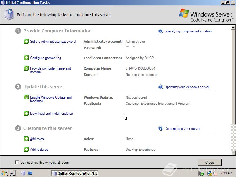Screen dimensions: 236x177
Task: Minimize the Initial Configuration Tasks window
Action: [223, 3]
